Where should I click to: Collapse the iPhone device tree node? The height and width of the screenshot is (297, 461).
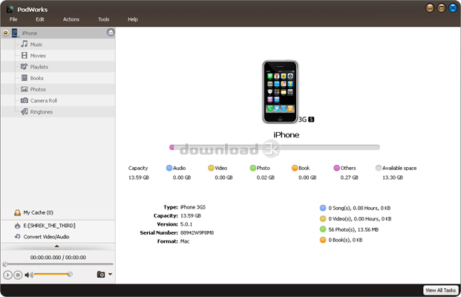click(x=6, y=33)
